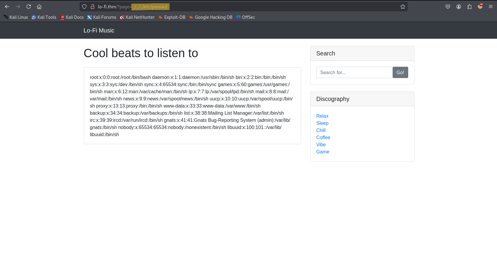The image size is (497, 255).
Task: Open the Google Hacking DB bookmark
Action: coord(210,17)
